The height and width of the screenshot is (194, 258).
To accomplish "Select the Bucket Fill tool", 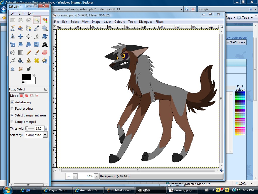I will coord(13,53).
